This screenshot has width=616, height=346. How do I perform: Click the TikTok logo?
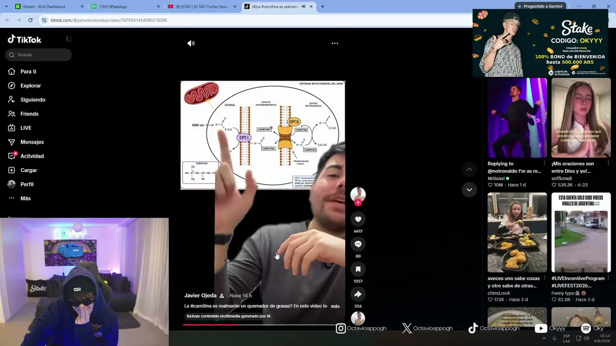tap(25, 39)
